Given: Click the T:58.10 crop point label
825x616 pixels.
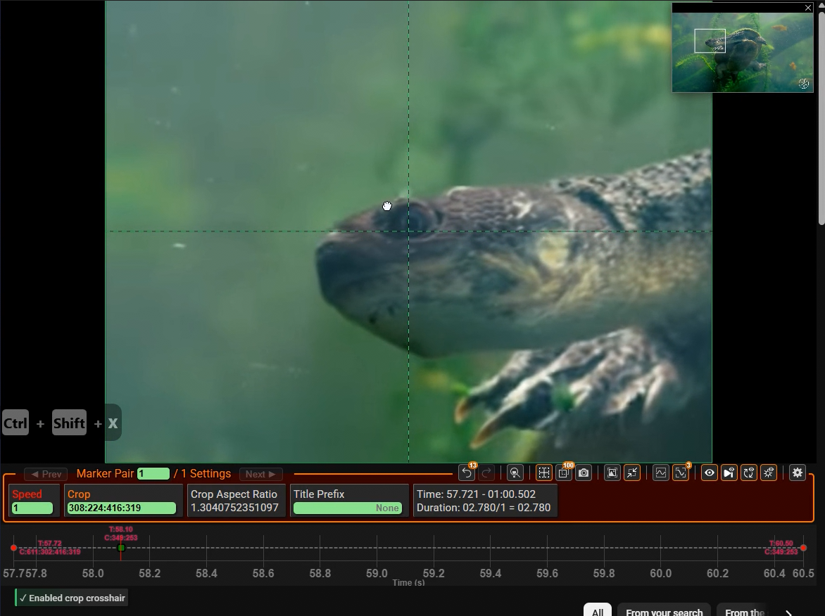Looking at the screenshot, I should click(121, 530).
